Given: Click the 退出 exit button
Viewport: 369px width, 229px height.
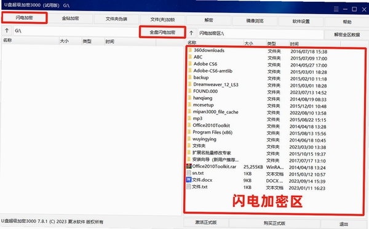Looking at the screenshot, I should [x=344, y=224].
